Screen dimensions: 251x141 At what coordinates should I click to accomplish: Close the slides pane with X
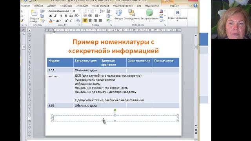pos(24,30)
